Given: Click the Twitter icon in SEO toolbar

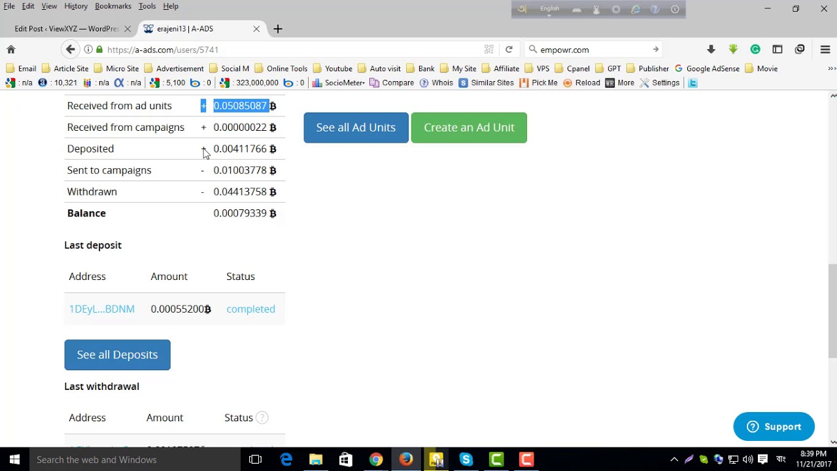Looking at the screenshot, I should [x=692, y=83].
